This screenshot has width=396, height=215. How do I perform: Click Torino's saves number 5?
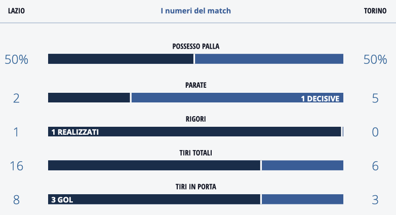coord(375,98)
